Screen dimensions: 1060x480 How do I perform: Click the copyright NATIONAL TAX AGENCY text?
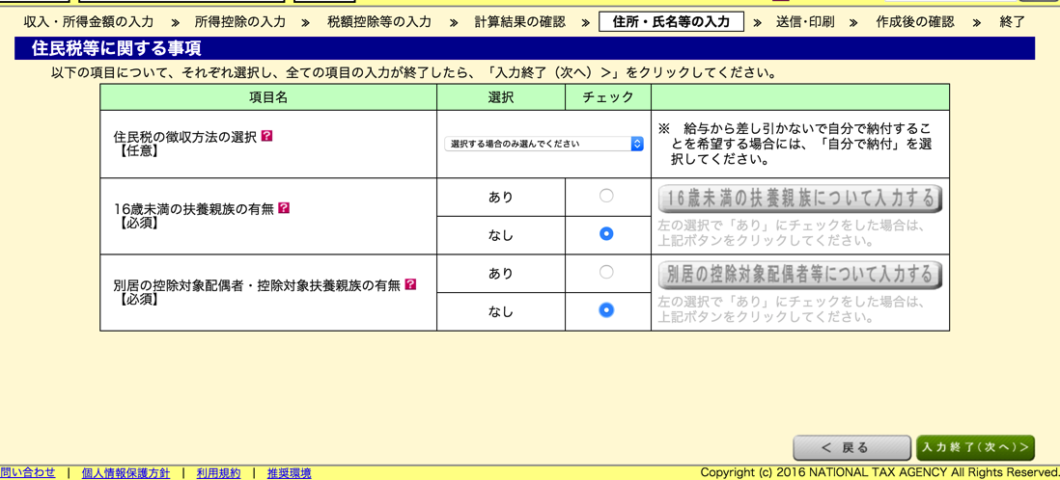coord(879,472)
